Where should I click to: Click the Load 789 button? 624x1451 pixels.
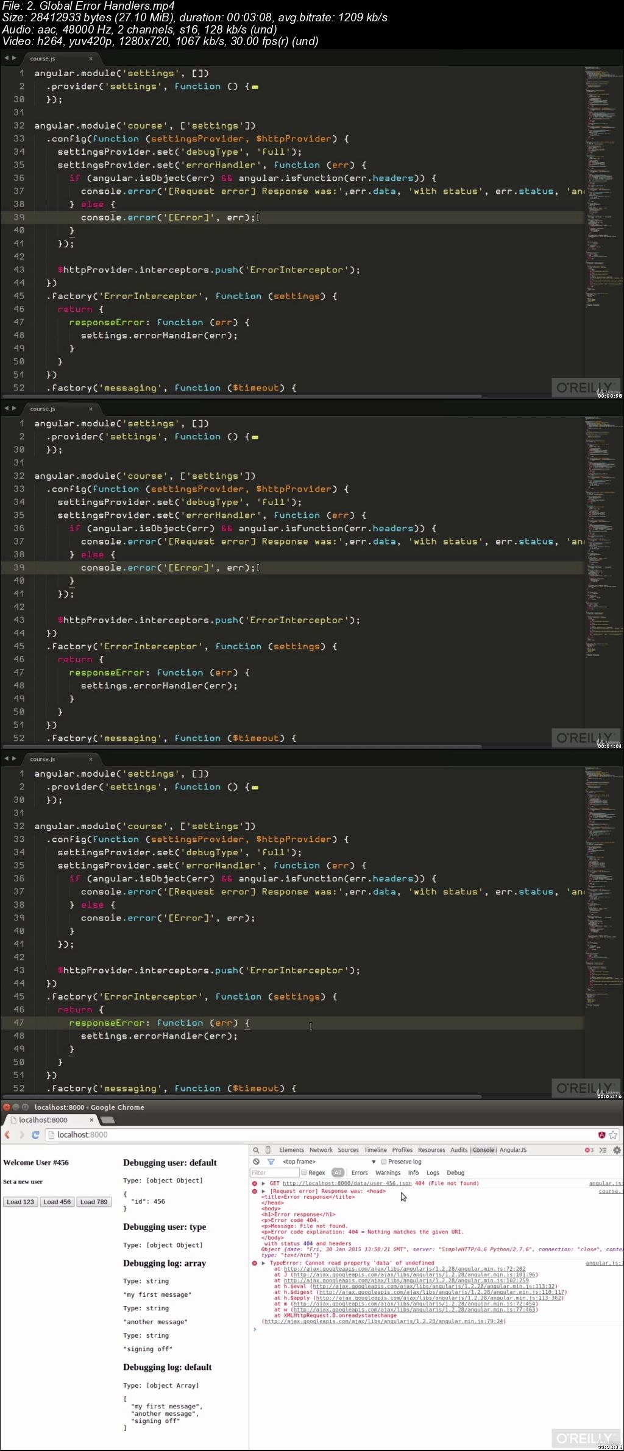click(94, 1202)
